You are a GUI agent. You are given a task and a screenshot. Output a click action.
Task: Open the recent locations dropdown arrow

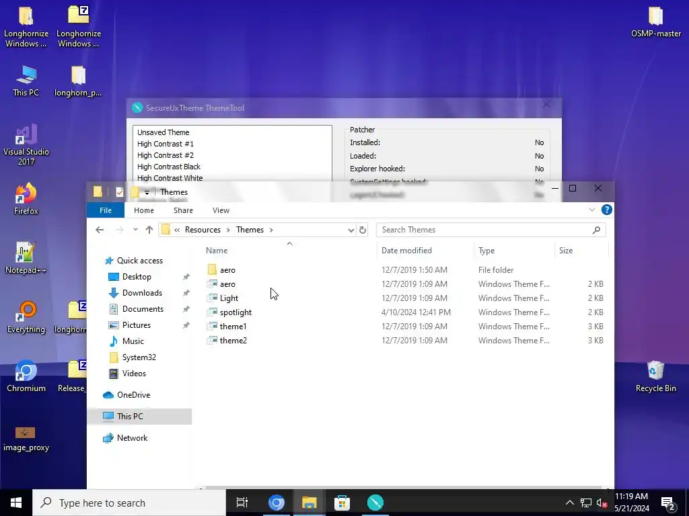click(135, 230)
